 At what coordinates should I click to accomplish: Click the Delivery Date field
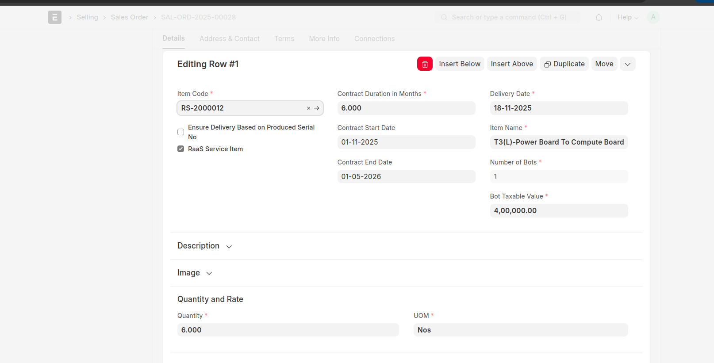coord(558,108)
